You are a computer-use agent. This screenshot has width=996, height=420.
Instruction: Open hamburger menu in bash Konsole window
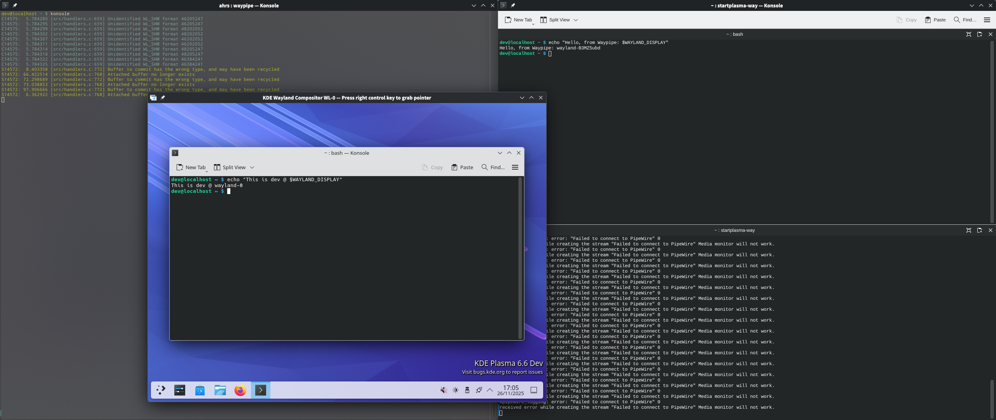click(x=515, y=167)
